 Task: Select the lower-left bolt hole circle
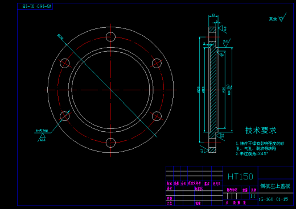pyautogui.click(x=65, y=116)
